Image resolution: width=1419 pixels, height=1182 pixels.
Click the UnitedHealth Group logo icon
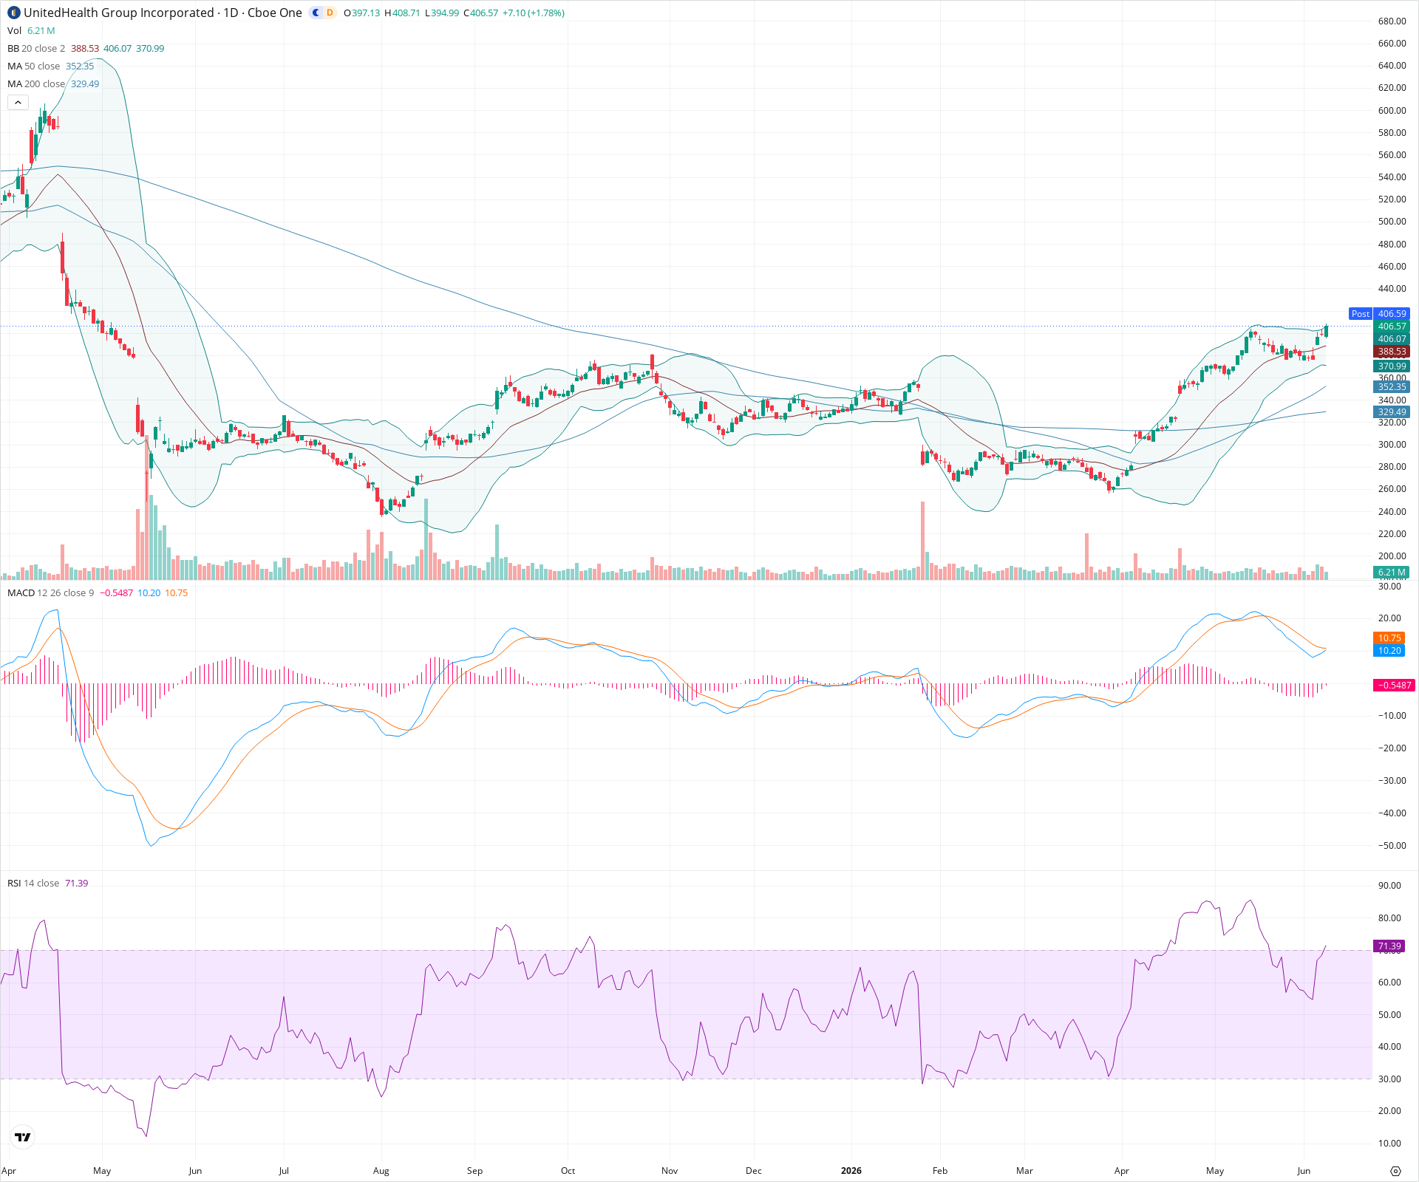click(14, 13)
